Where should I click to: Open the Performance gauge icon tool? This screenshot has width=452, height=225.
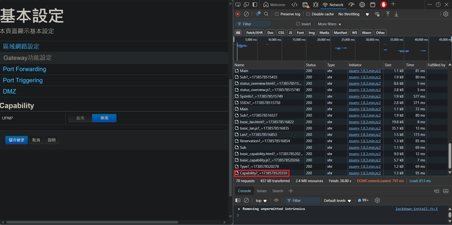pos(351,5)
